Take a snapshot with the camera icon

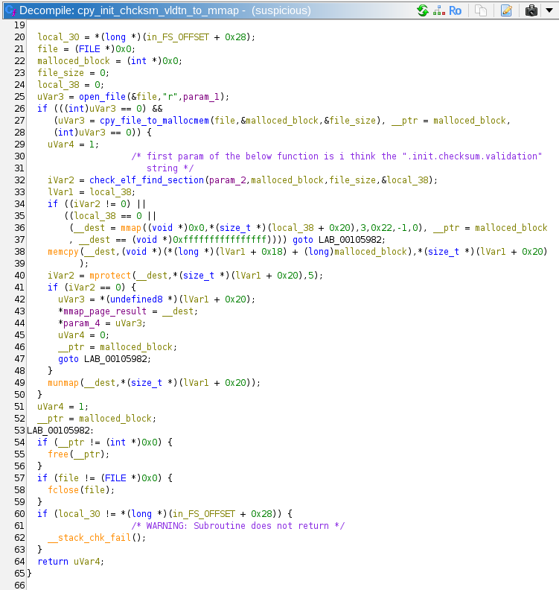tap(531, 10)
